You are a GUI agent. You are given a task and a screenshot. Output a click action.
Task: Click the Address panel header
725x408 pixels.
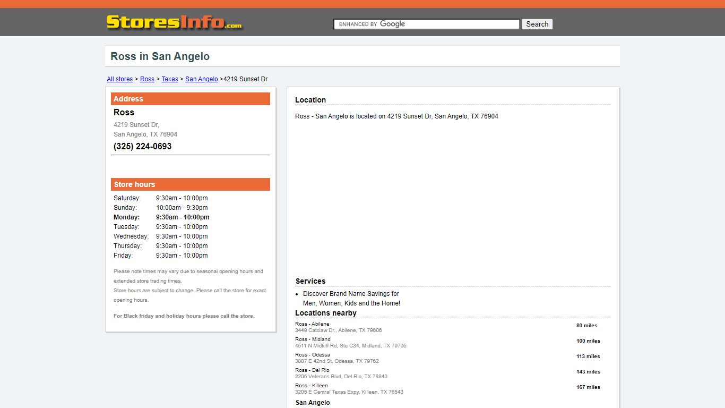(191, 99)
